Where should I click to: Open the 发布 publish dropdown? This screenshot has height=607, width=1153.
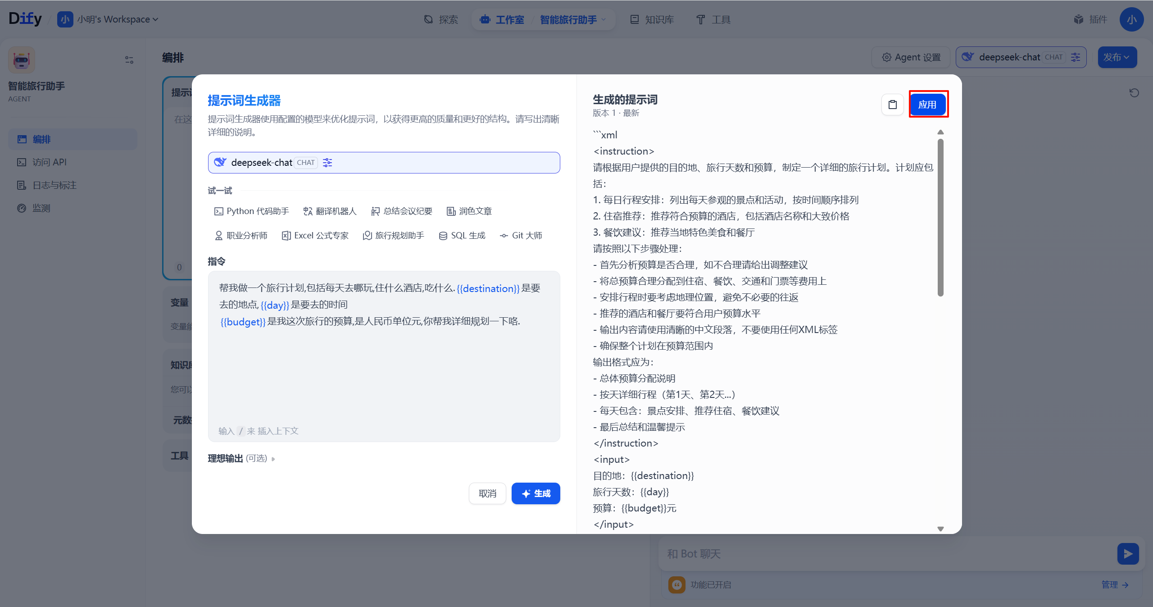[x=1117, y=57]
